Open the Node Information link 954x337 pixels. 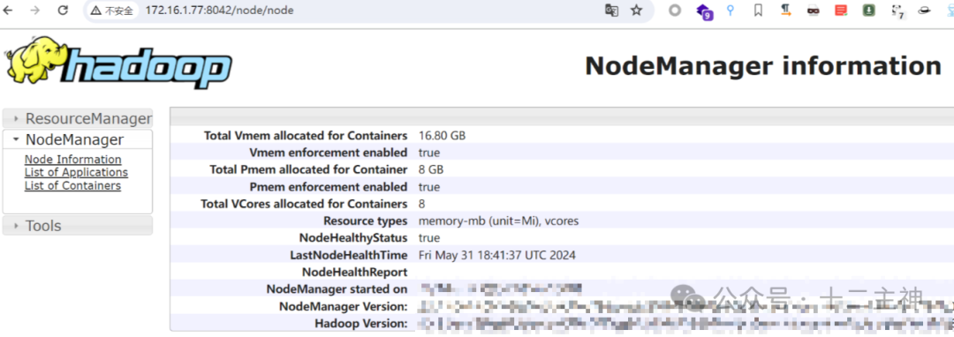(73, 160)
